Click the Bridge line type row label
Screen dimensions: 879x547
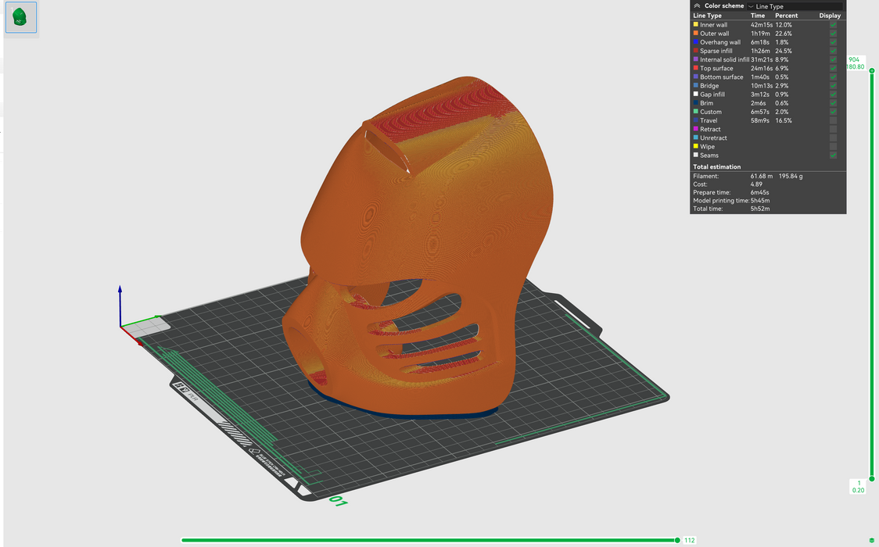(x=709, y=86)
